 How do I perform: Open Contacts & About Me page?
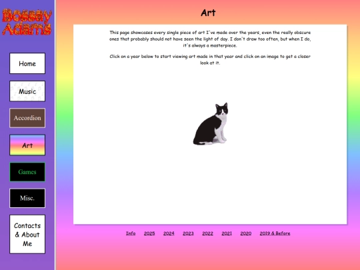(27, 235)
